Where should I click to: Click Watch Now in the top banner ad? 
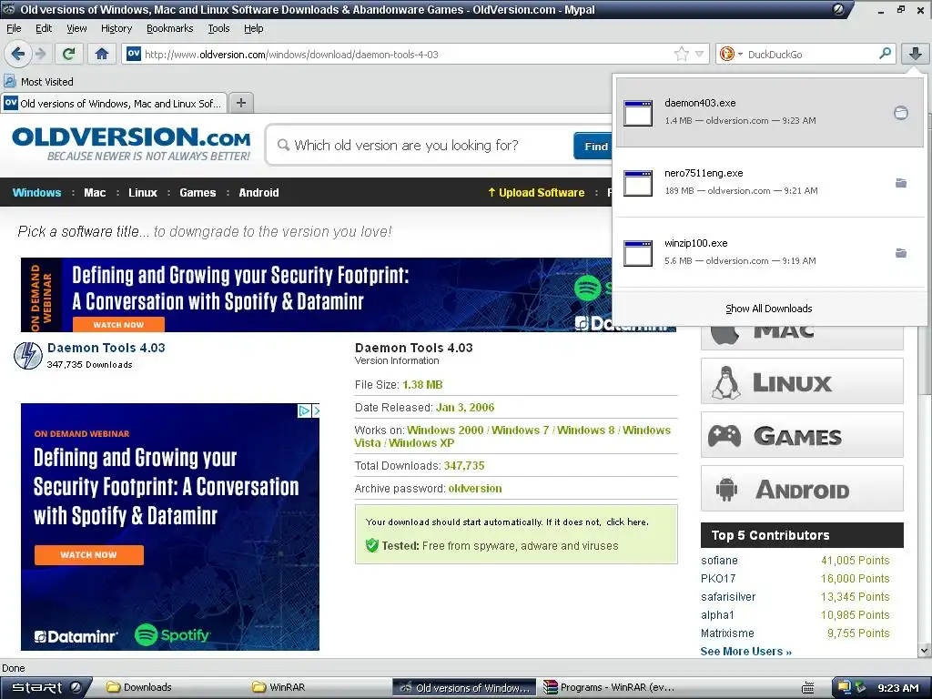118,325
